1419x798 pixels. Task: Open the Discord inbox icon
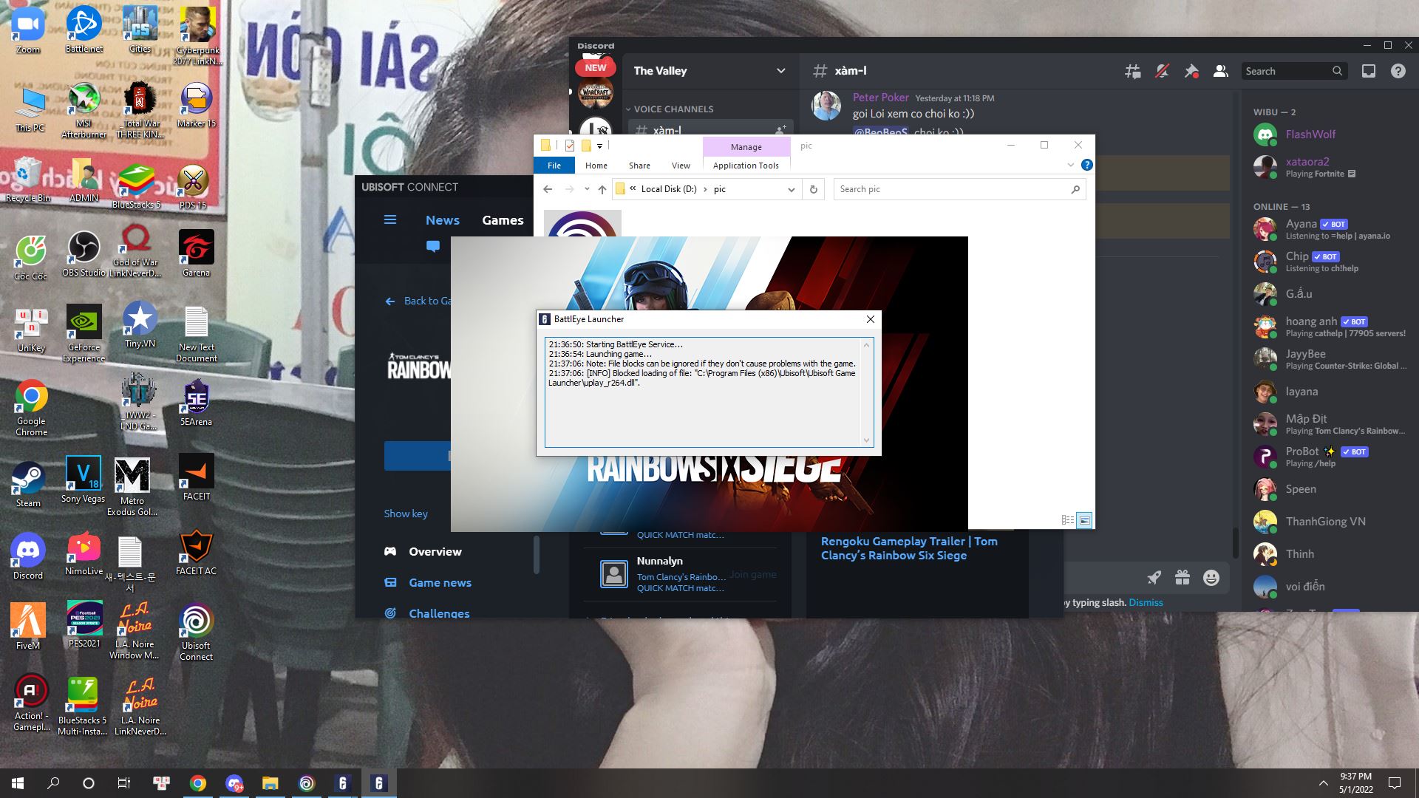(1369, 71)
